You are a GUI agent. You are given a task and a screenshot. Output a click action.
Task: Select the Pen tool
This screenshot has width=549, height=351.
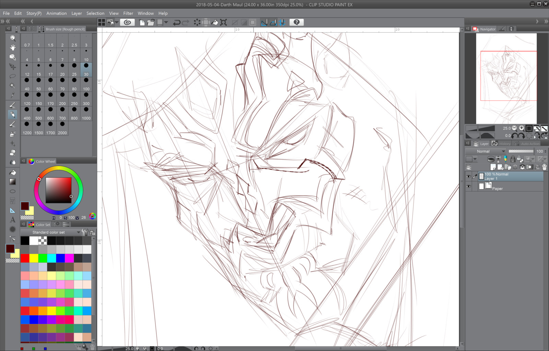[13, 105]
